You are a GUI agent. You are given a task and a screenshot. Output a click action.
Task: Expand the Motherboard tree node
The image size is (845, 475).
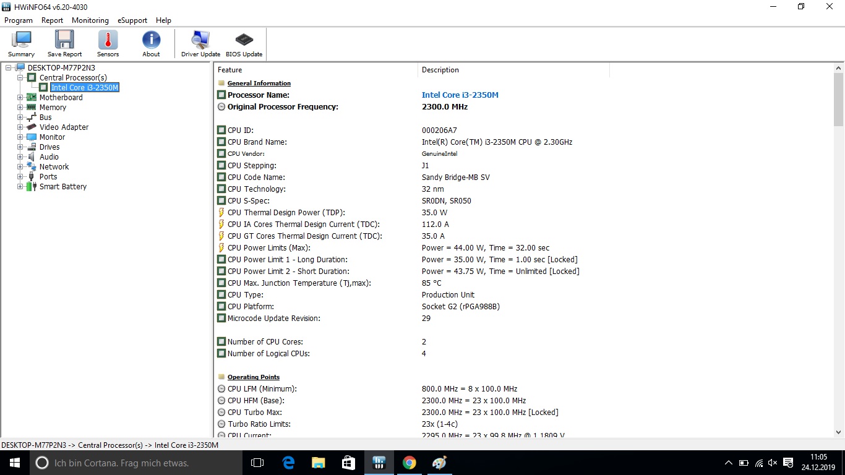20,97
